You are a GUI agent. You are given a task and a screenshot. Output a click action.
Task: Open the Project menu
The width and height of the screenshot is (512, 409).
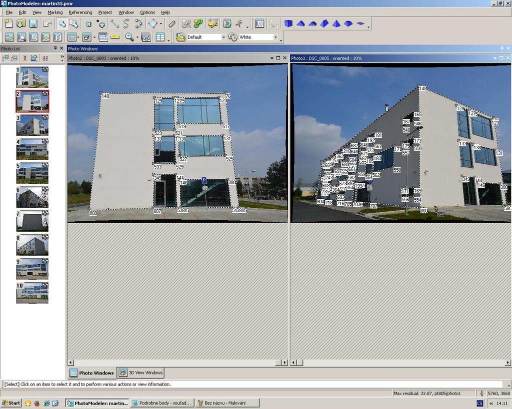pyautogui.click(x=105, y=12)
